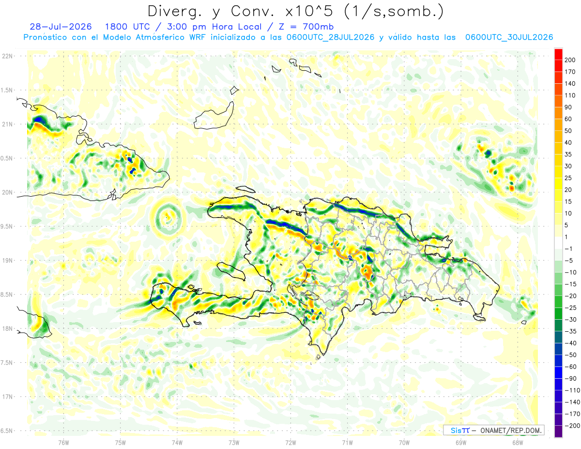Click the "6.5N" latitude axis label
The image size is (581, 449).
[x=7, y=431]
